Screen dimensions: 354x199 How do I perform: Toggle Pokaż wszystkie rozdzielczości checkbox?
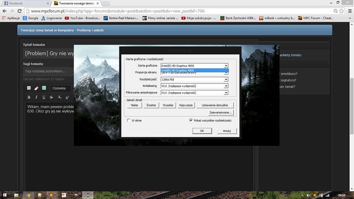[x=191, y=120]
